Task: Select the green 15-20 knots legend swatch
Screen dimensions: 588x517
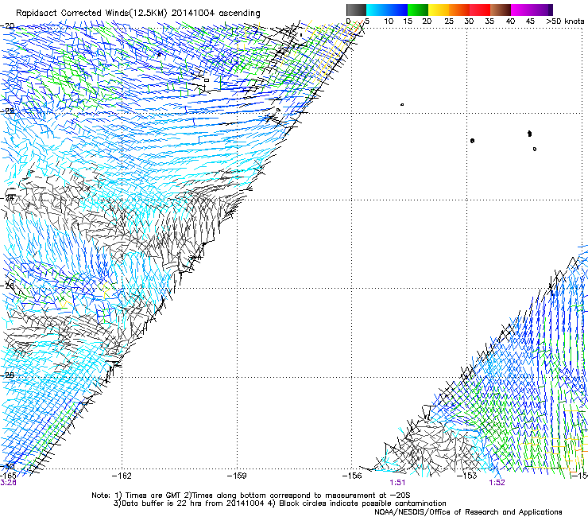Action: point(418,10)
